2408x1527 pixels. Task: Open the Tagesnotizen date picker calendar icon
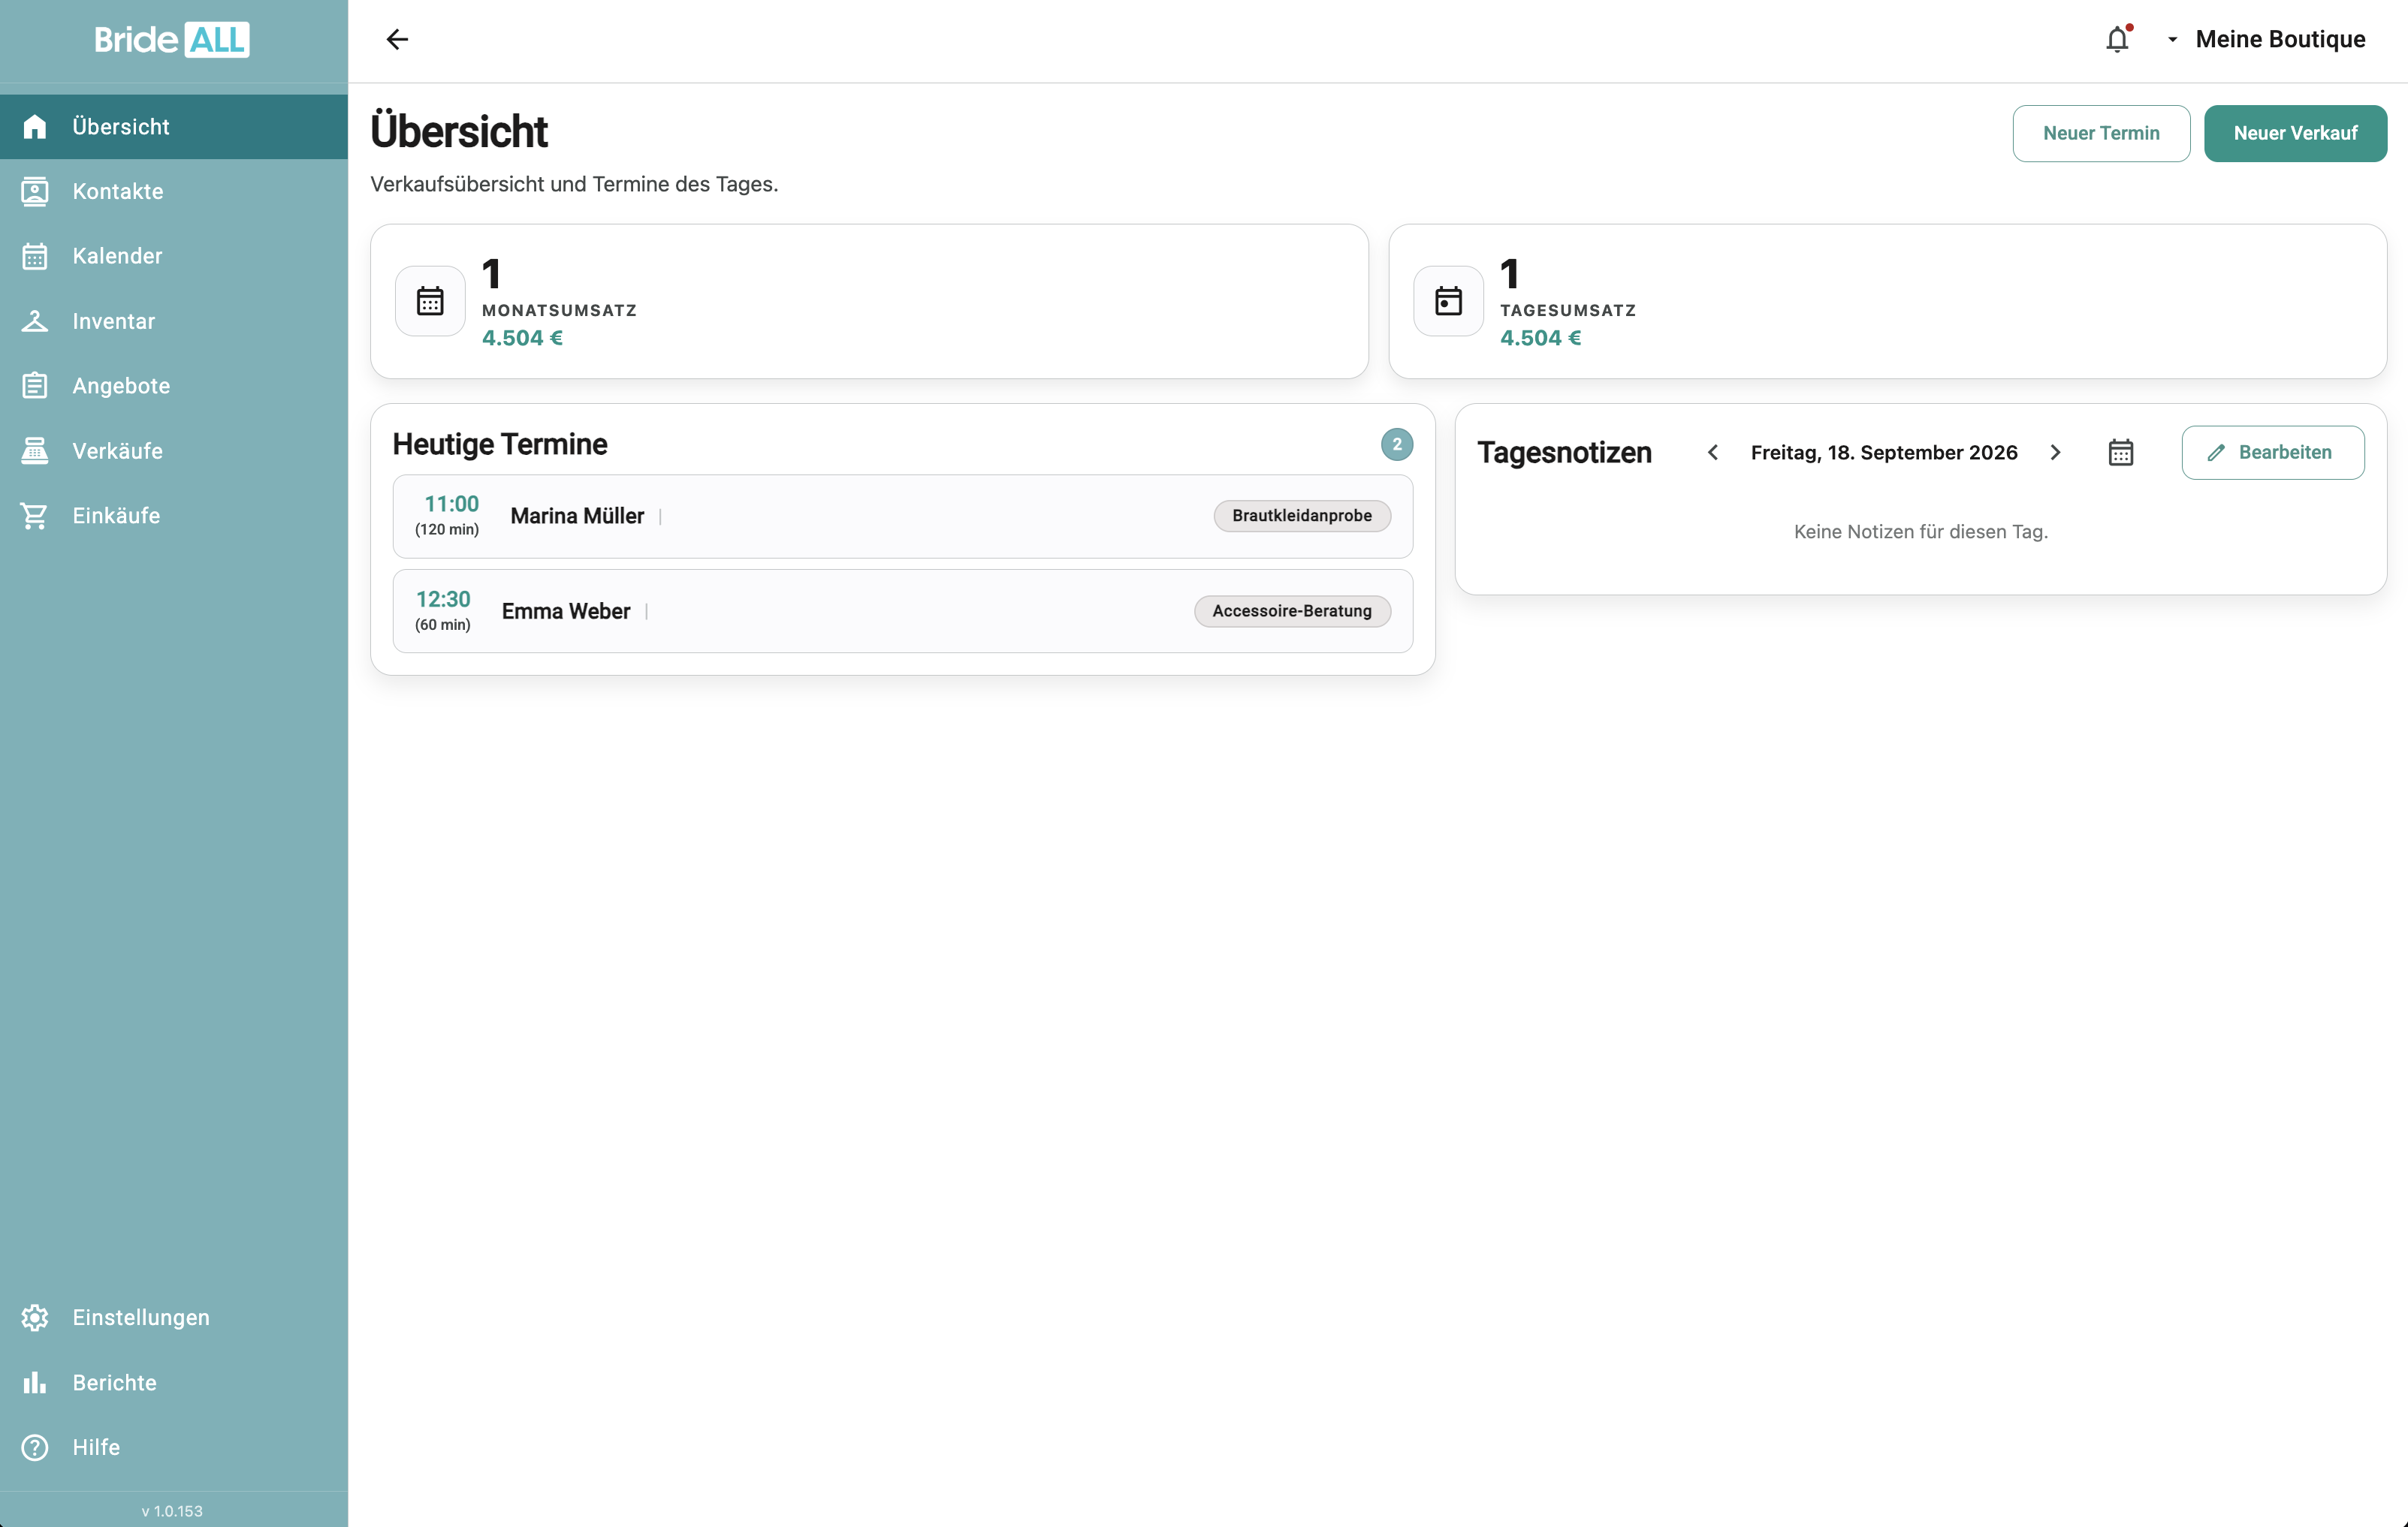[x=2121, y=453]
